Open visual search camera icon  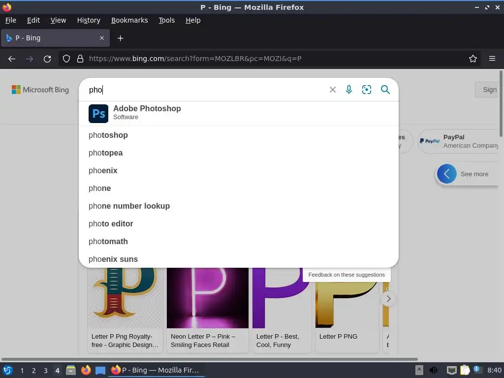tap(366, 90)
